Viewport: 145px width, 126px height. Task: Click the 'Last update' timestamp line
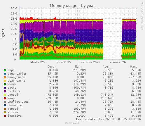109,119
